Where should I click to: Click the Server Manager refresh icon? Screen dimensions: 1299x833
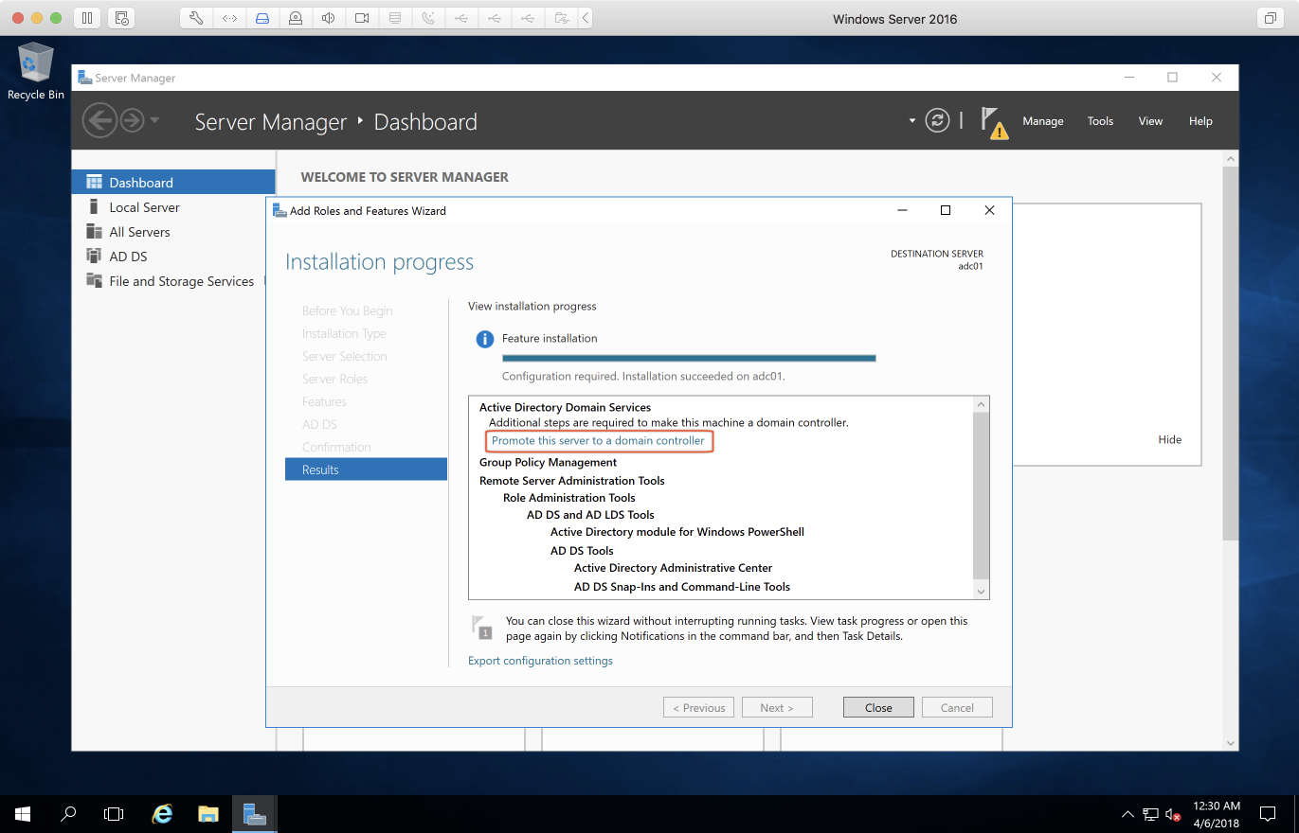point(937,121)
